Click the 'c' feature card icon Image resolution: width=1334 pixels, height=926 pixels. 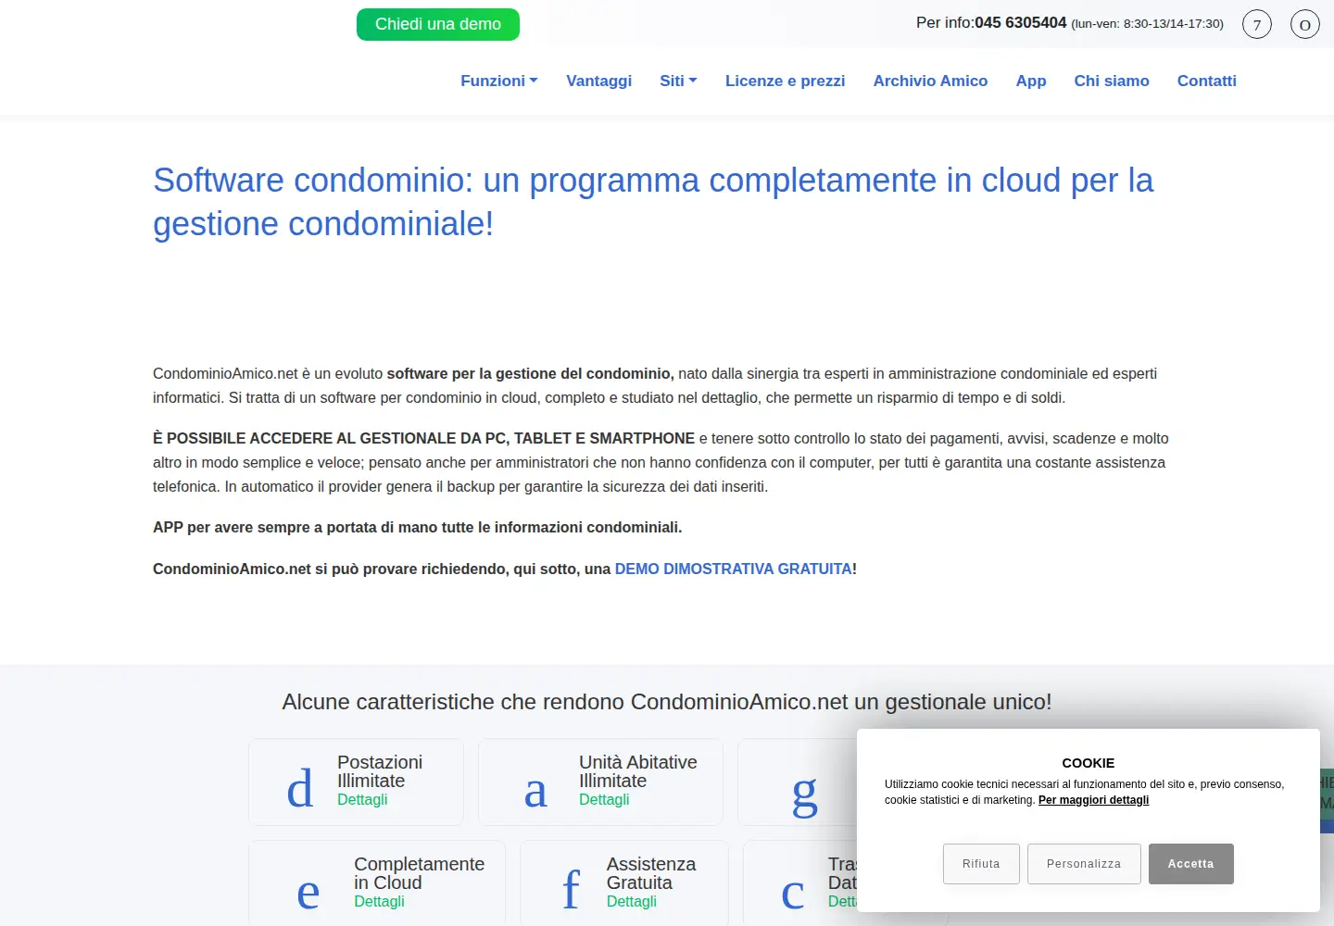(x=792, y=893)
